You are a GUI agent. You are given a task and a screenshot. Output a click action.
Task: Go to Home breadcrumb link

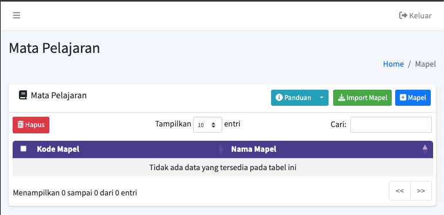393,64
